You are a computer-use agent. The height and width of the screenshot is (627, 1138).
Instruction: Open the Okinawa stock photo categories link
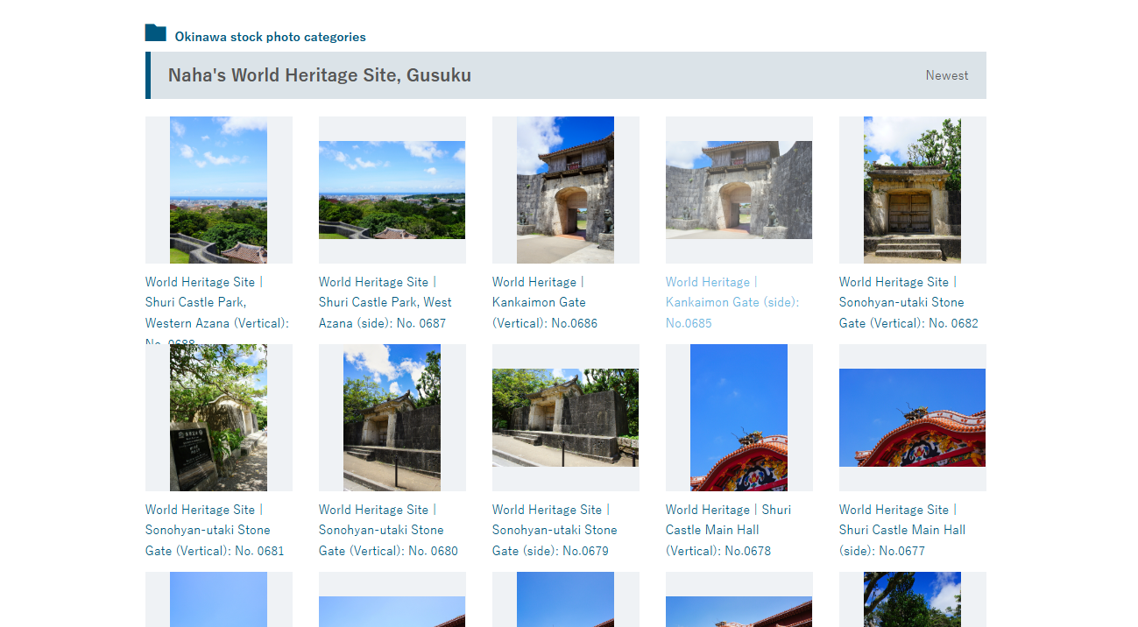271,37
